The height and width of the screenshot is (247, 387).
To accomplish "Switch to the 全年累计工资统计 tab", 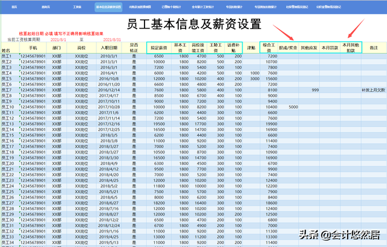I will 203,7.
